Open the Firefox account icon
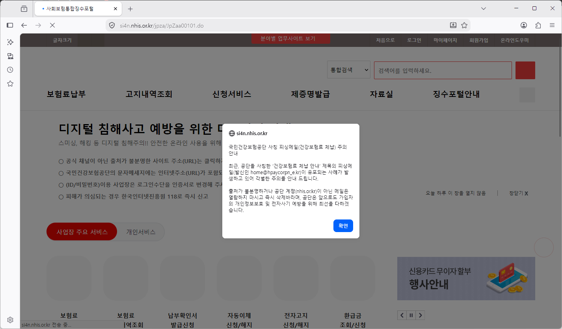The height and width of the screenshot is (329, 562). click(x=524, y=25)
